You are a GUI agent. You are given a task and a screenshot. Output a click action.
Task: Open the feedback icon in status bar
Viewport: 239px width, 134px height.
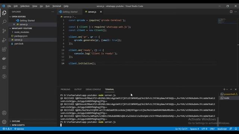coord(231,129)
